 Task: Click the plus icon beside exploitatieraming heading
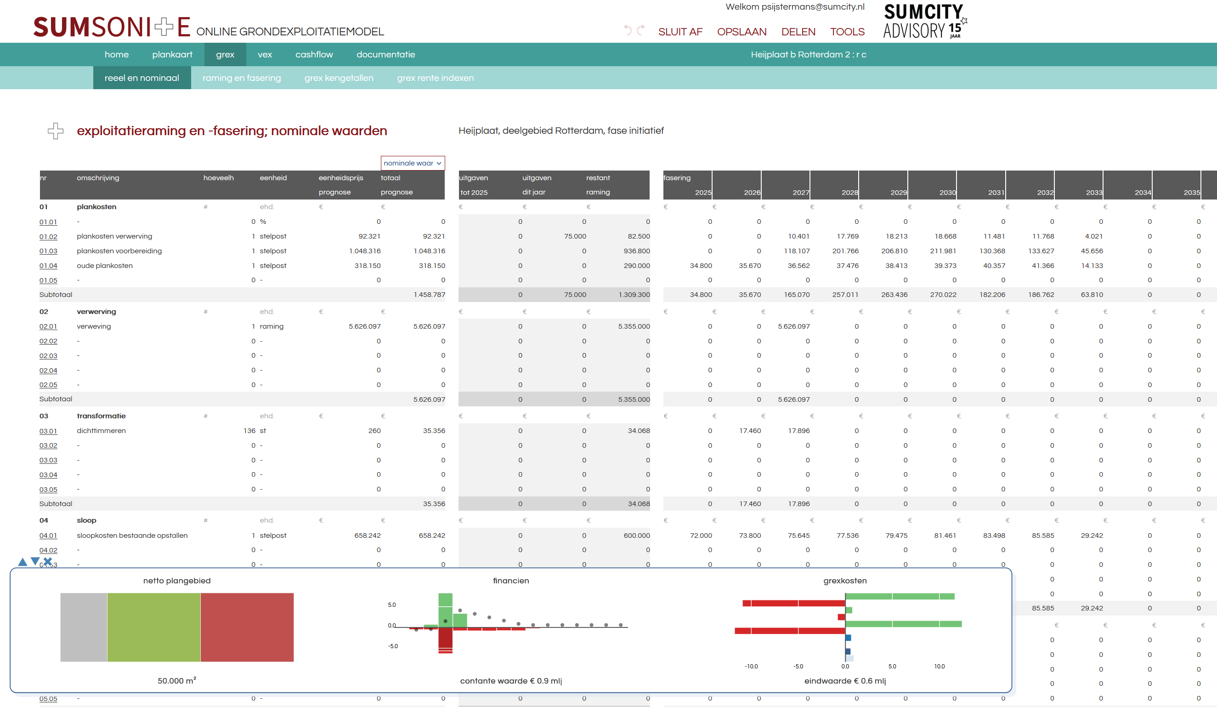pyautogui.click(x=56, y=131)
